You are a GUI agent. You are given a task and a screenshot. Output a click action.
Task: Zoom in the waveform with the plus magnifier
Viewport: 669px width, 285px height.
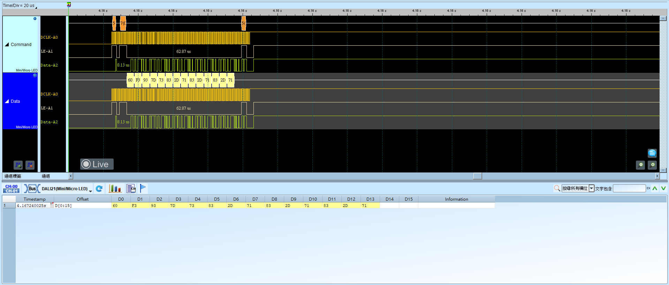[652, 165]
